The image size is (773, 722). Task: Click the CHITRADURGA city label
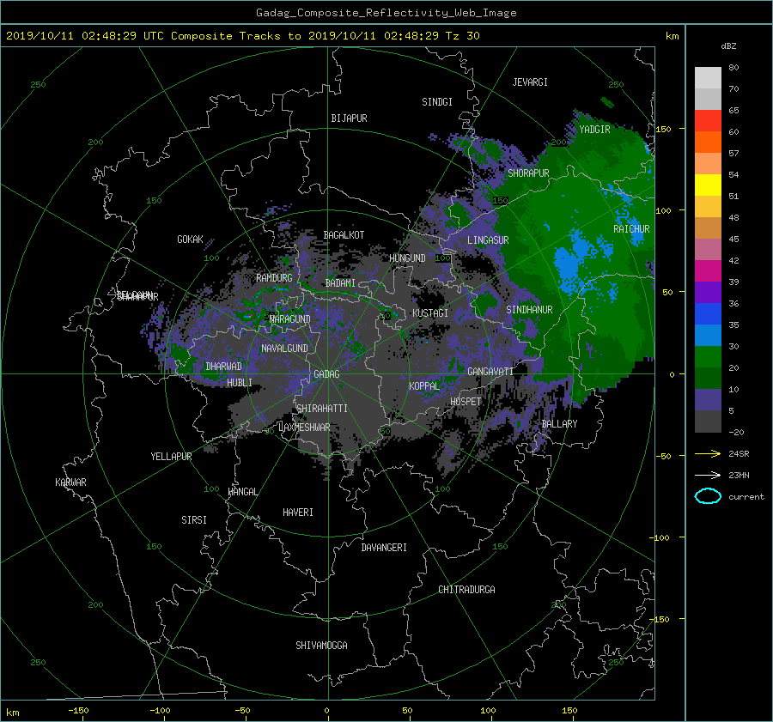pyautogui.click(x=466, y=590)
